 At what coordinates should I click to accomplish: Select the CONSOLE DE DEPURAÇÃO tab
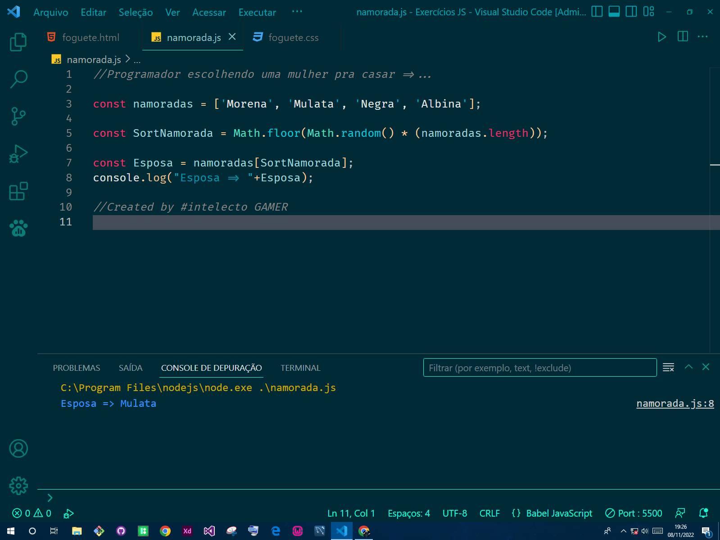211,368
